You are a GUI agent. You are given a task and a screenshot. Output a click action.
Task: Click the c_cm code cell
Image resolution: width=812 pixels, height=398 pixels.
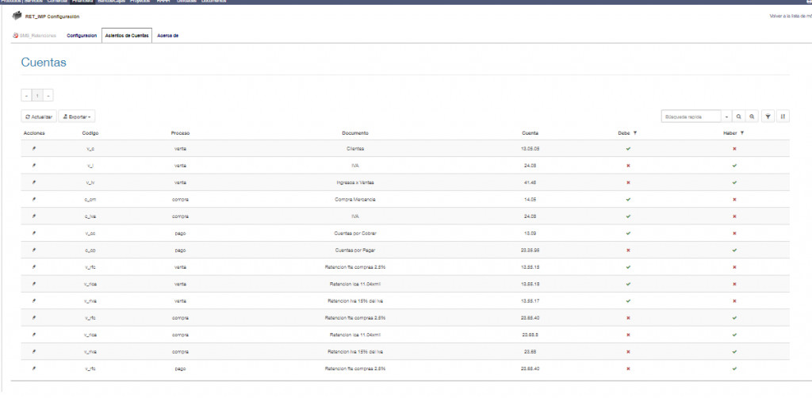point(90,199)
